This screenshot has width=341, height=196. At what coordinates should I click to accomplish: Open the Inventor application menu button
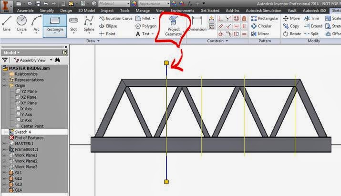6,6
